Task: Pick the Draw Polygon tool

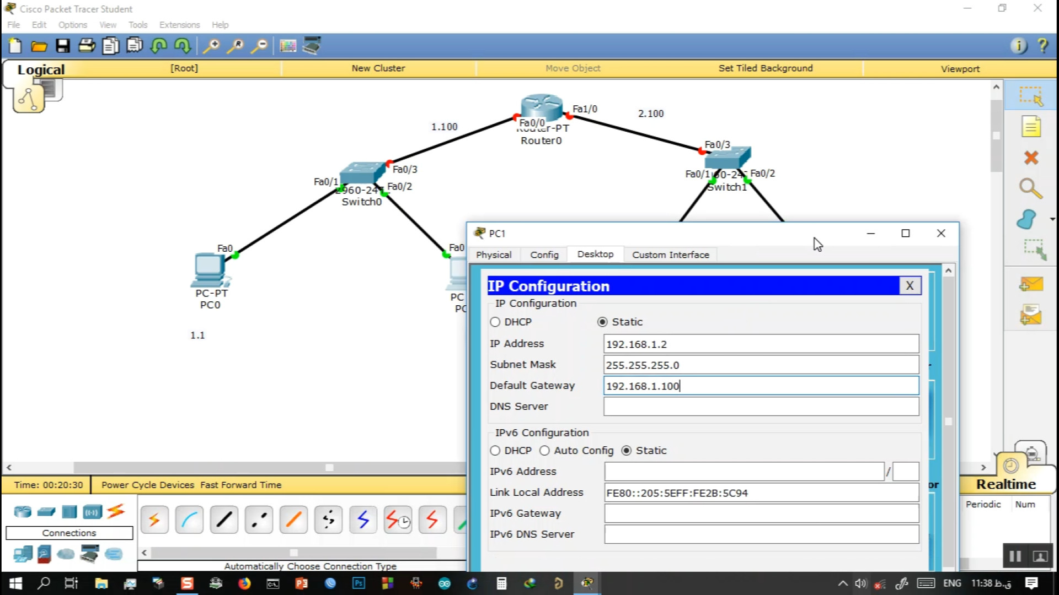Action: 1027,219
